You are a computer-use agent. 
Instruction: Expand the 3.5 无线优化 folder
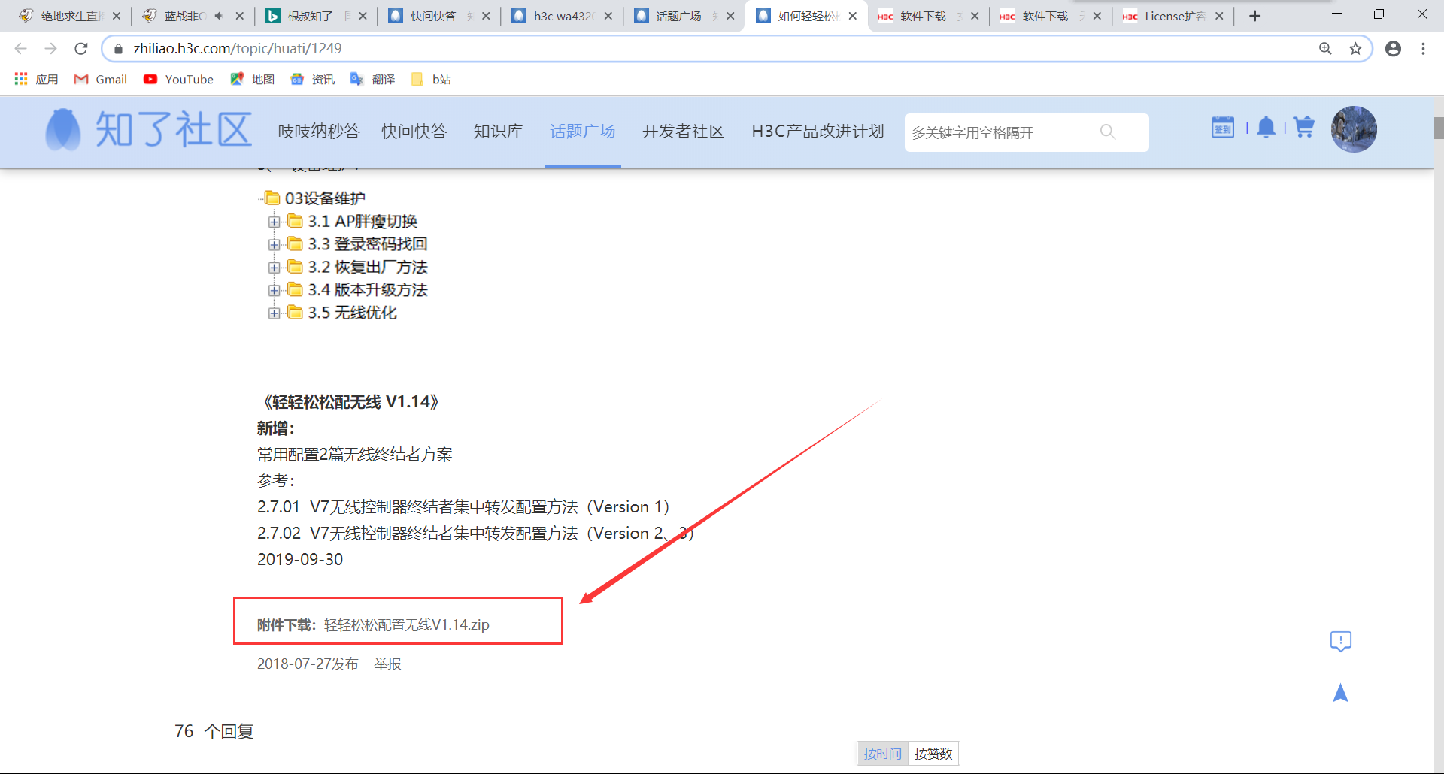(x=274, y=313)
